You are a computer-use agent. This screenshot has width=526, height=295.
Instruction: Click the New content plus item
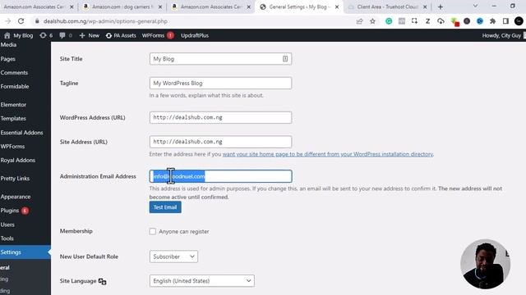tap(90, 35)
